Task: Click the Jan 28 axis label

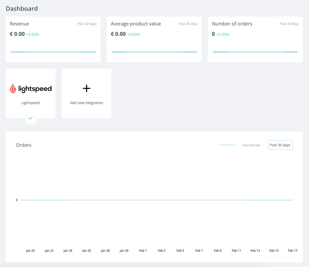Action: click(x=105, y=250)
